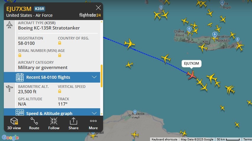Share this flight
This screenshot has height=141, width=252.
pyautogui.click(x=74, y=124)
